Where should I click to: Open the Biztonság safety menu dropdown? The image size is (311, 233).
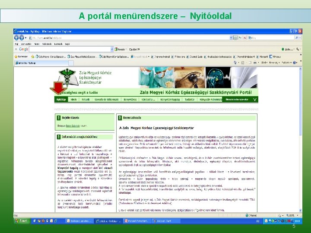click(274, 63)
